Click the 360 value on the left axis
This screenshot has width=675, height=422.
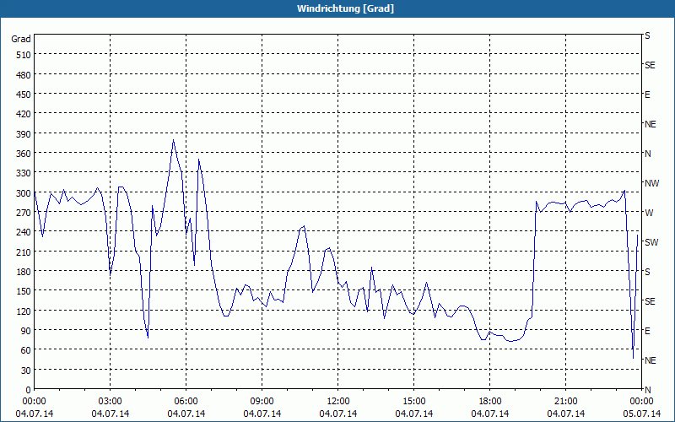(x=24, y=154)
